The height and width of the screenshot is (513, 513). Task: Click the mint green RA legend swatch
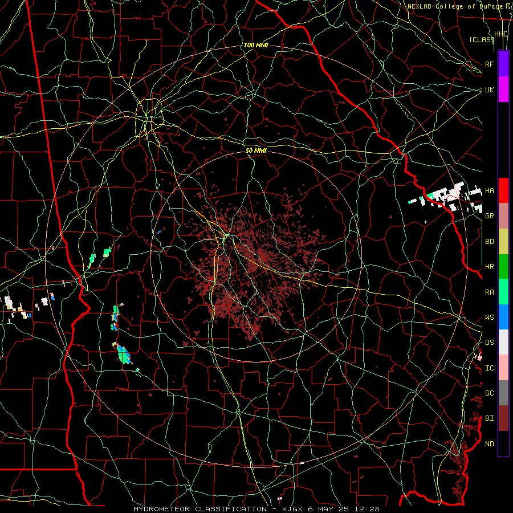tap(503, 292)
